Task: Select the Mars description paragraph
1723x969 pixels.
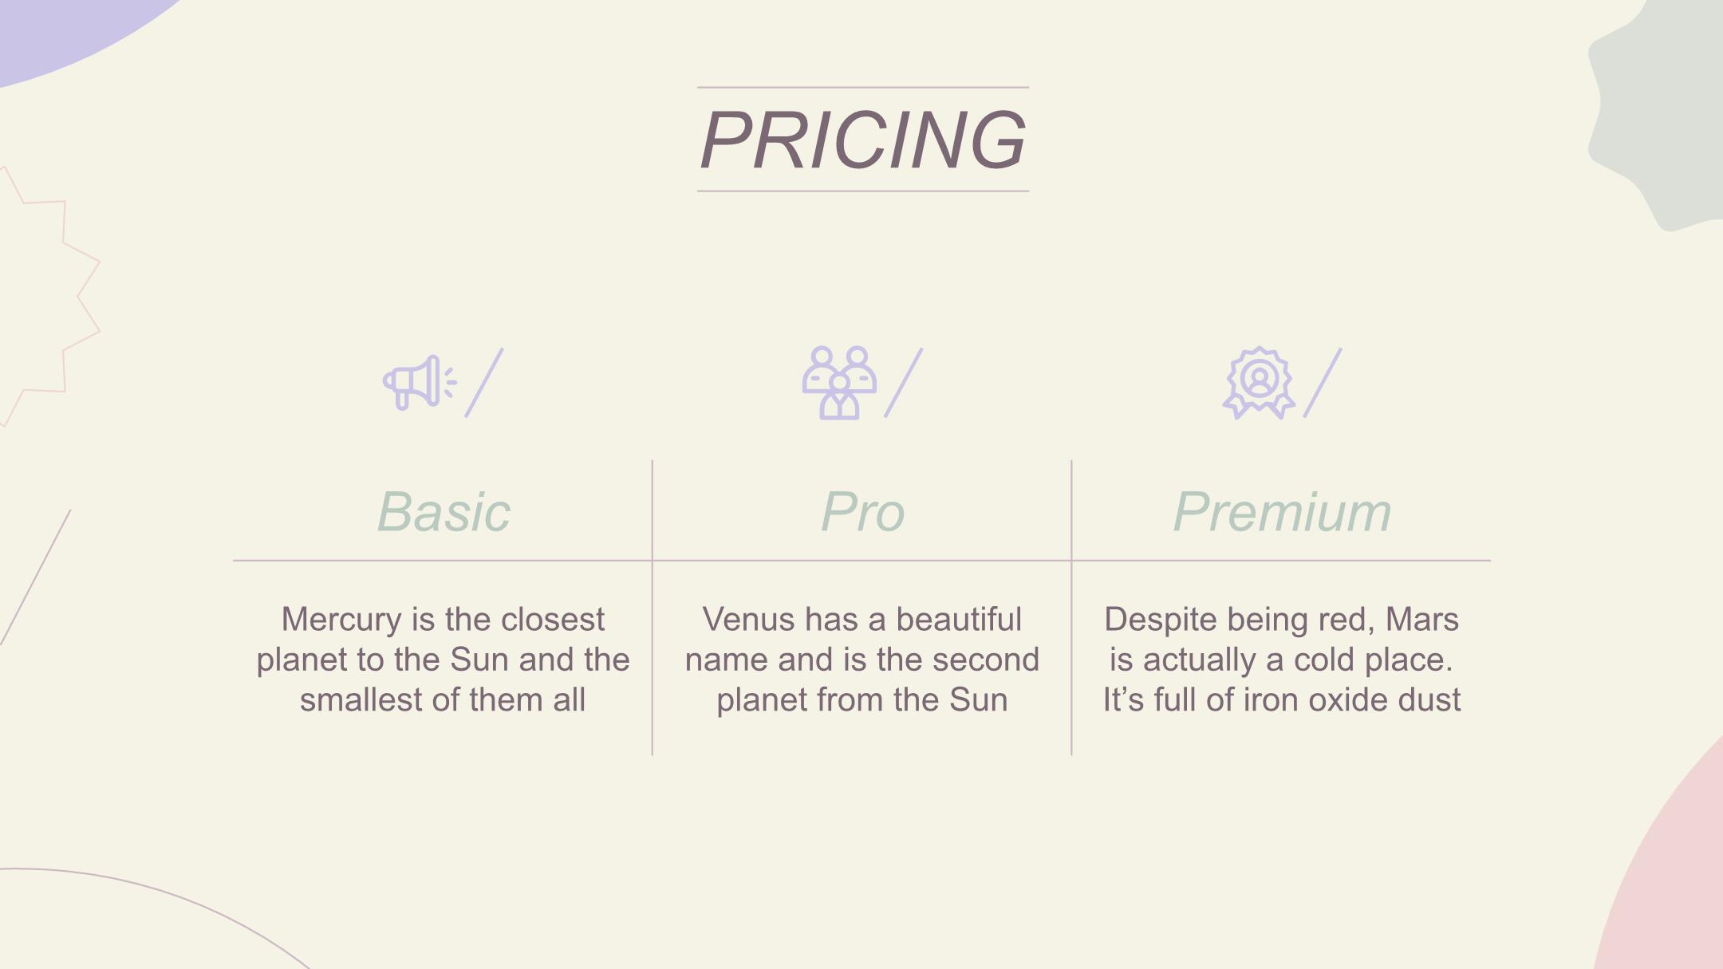Action: point(1282,660)
